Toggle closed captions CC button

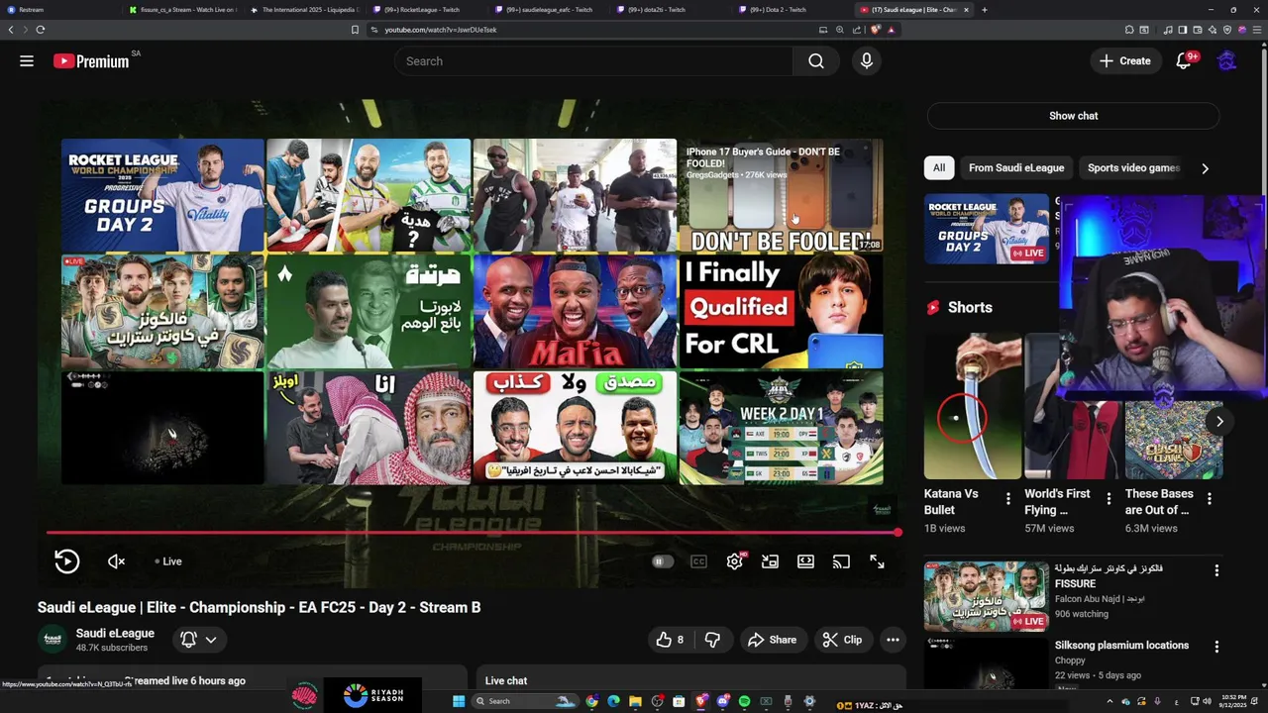(x=698, y=561)
